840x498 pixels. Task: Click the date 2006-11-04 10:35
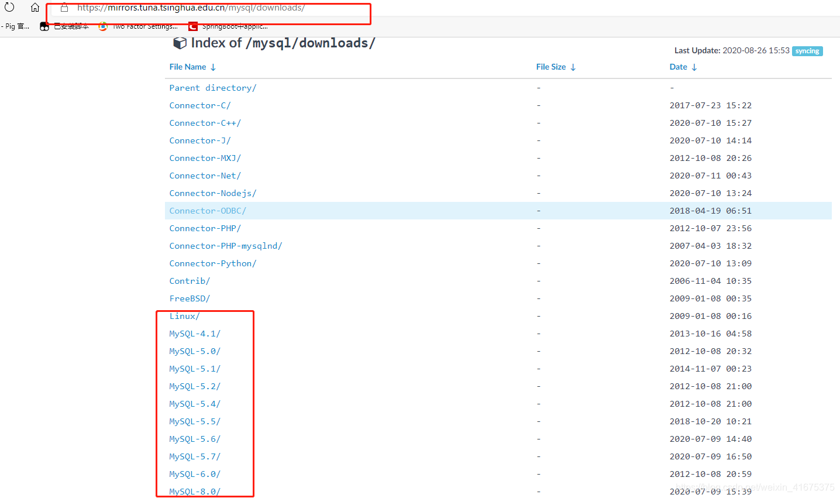(x=711, y=281)
